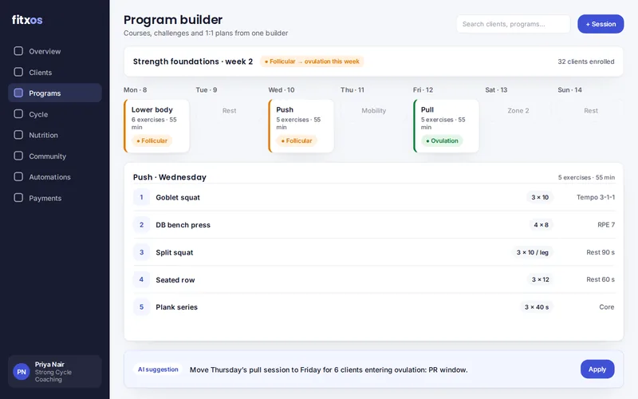Open Priya Nair profile name
Image resolution: width=638 pixels, height=399 pixels.
click(49, 365)
